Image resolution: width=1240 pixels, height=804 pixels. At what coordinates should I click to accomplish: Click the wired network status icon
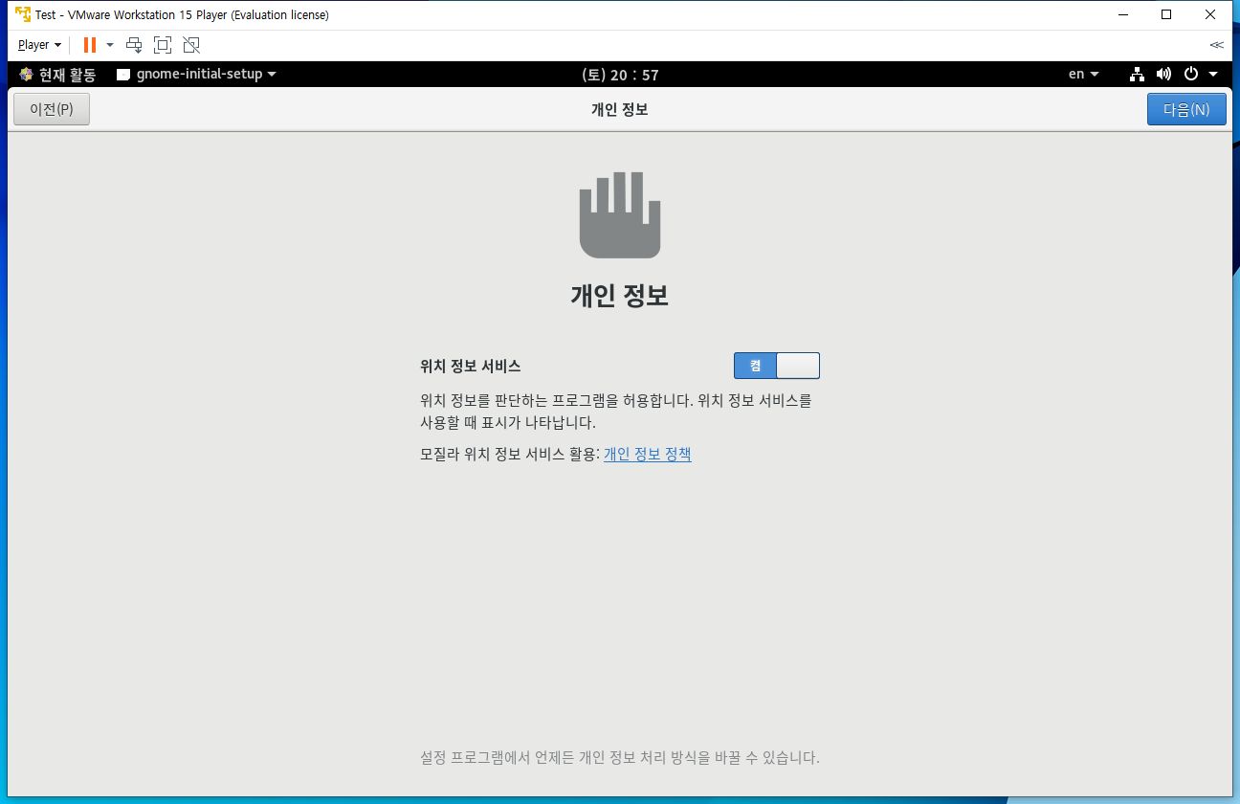click(1138, 74)
